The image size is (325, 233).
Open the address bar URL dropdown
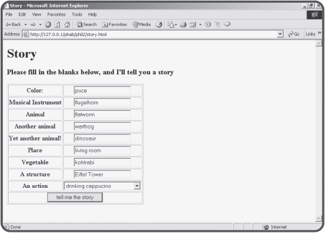point(280,34)
